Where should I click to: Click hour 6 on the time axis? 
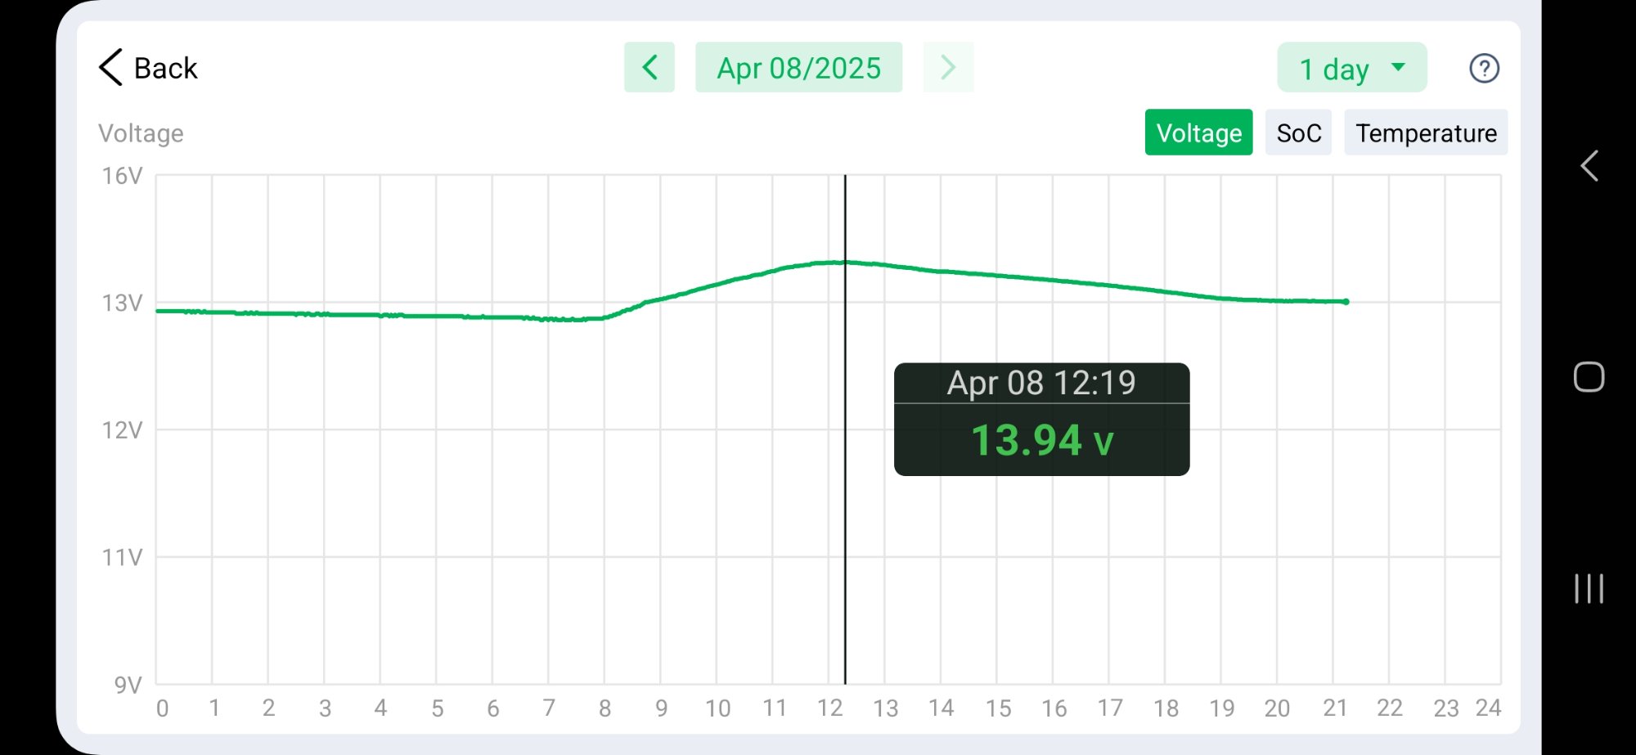[492, 708]
